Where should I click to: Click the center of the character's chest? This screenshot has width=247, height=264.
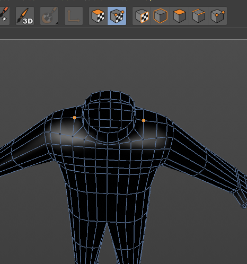click(107, 159)
